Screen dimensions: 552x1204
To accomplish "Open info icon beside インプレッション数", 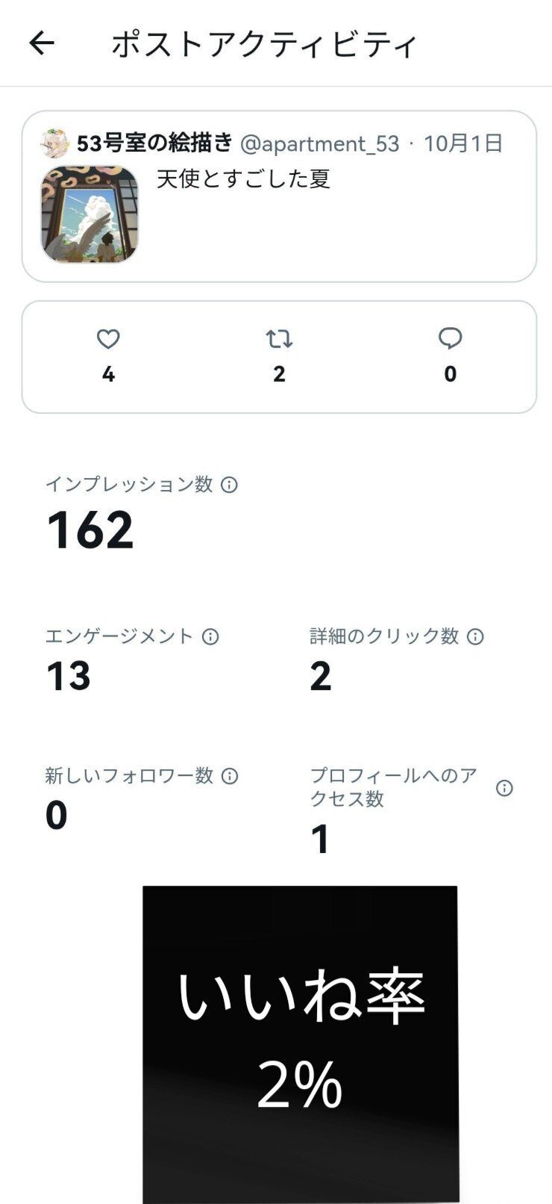I will (230, 485).
